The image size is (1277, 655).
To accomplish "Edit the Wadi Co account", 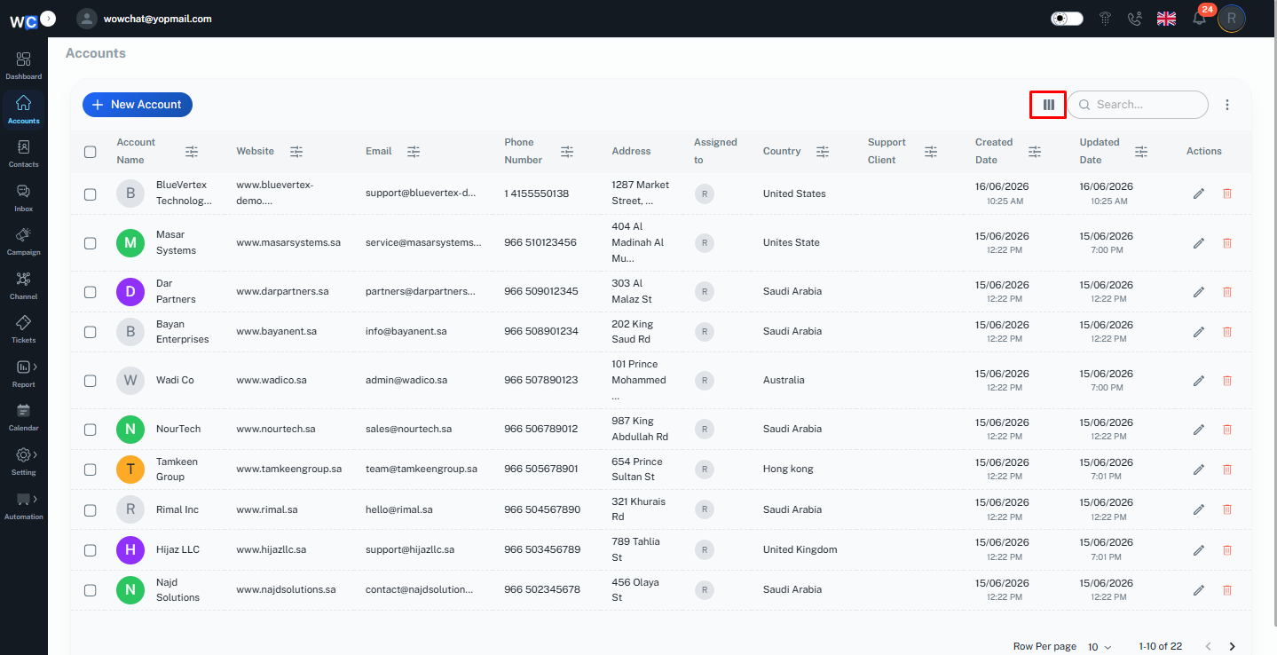I will [1199, 380].
